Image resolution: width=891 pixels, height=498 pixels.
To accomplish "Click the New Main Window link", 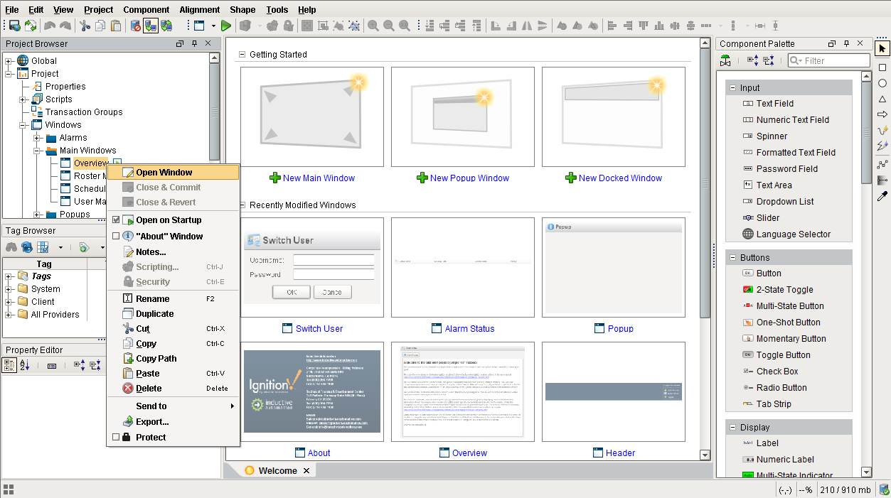I will (x=319, y=178).
